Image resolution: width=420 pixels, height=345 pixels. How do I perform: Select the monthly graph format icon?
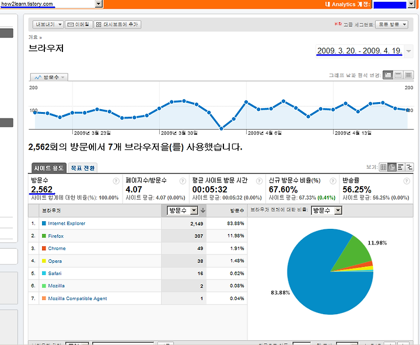[408, 75]
